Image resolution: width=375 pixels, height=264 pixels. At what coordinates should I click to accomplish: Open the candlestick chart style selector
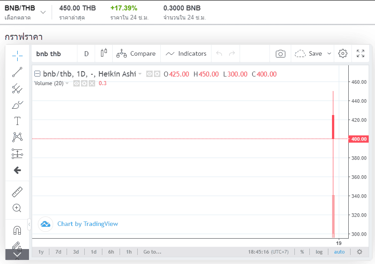[104, 53]
